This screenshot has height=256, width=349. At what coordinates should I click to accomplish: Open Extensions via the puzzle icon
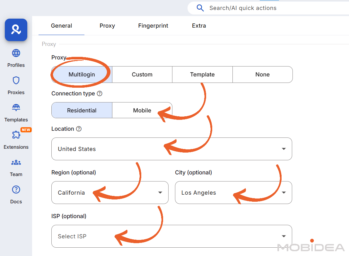coord(16,135)
